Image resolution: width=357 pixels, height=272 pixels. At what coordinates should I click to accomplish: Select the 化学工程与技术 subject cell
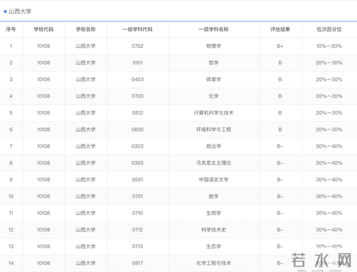coord(214,262)
